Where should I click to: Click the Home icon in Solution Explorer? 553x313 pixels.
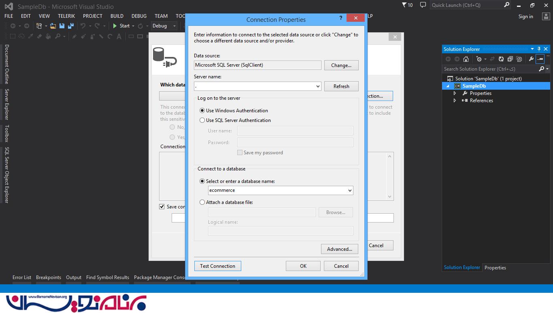click(466, 59)
